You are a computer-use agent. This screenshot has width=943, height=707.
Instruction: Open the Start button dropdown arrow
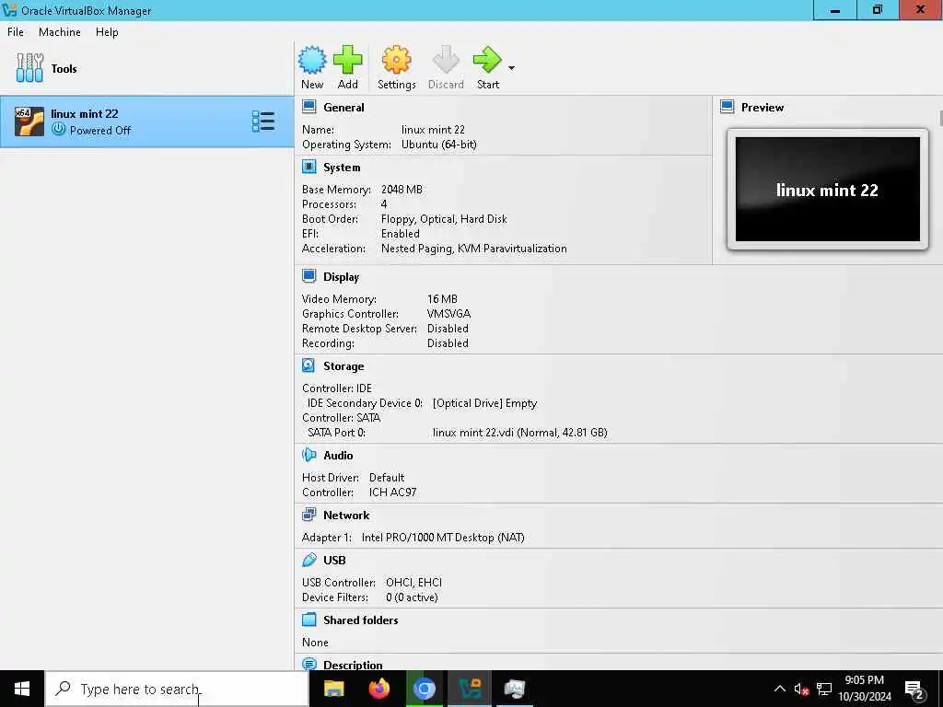511,68
